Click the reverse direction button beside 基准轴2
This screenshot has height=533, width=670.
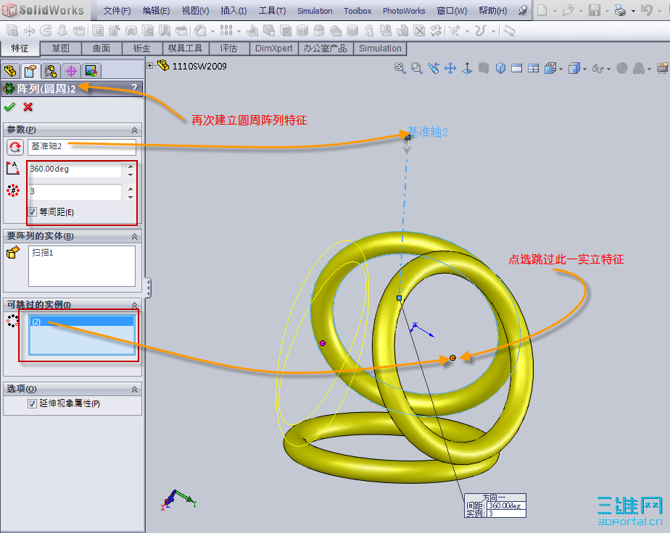15,147
